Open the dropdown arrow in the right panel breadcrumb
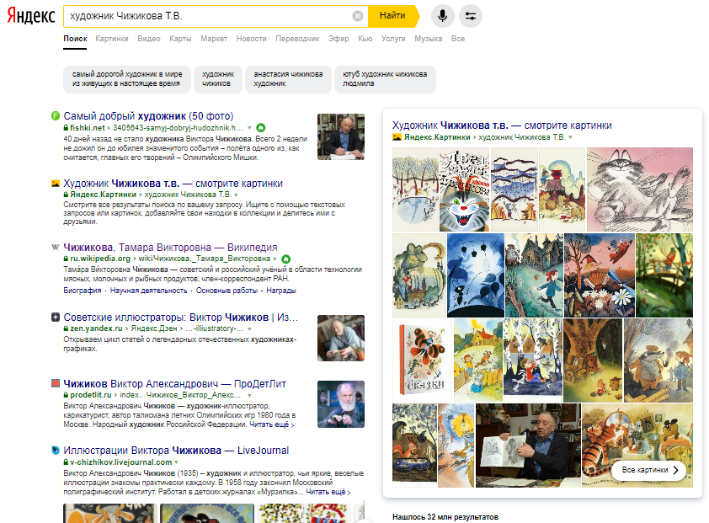The width and height of the screenshot is (709, 523). pyautogui.click(x=571, y=137)
